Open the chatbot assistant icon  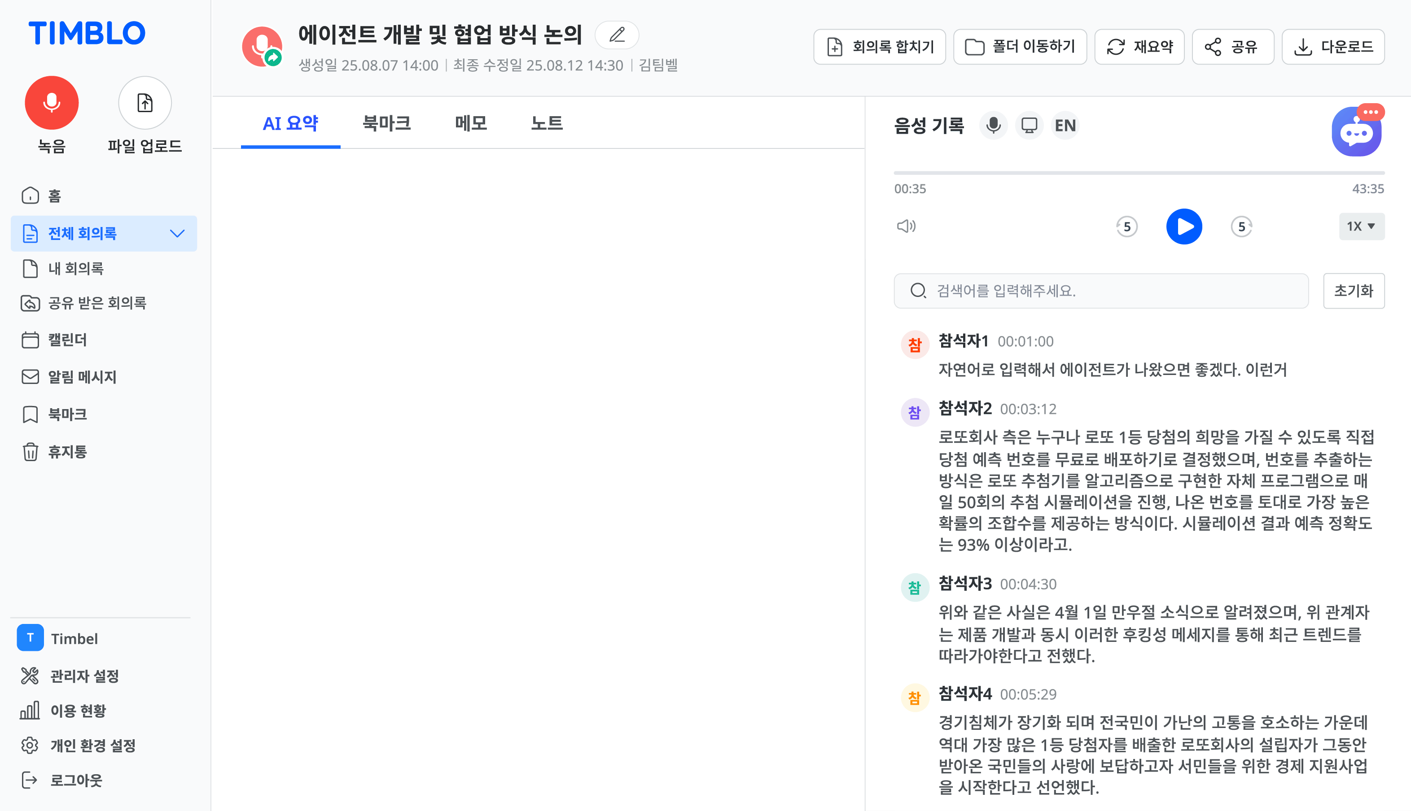[x=1356, y=133]
